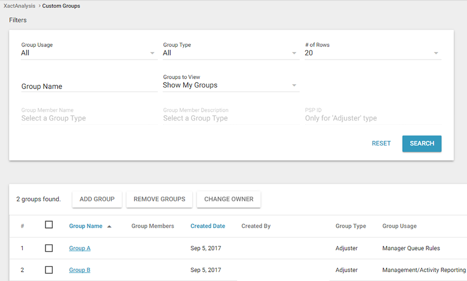Image resolution: width=467 pixels, height=281 pixels.
Task: Click the RESET button
Action: click(381, 143)
